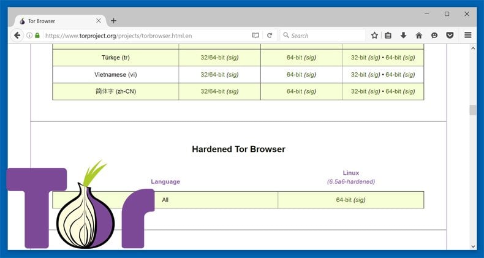Download Türkçe Linux 64-bit build in last column
This screenshot has height=258, width=484.
click(x=393, y=58)
